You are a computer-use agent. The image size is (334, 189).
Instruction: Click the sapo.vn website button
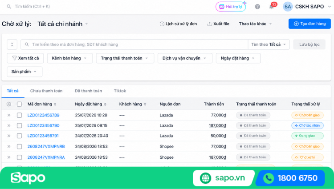224,178
